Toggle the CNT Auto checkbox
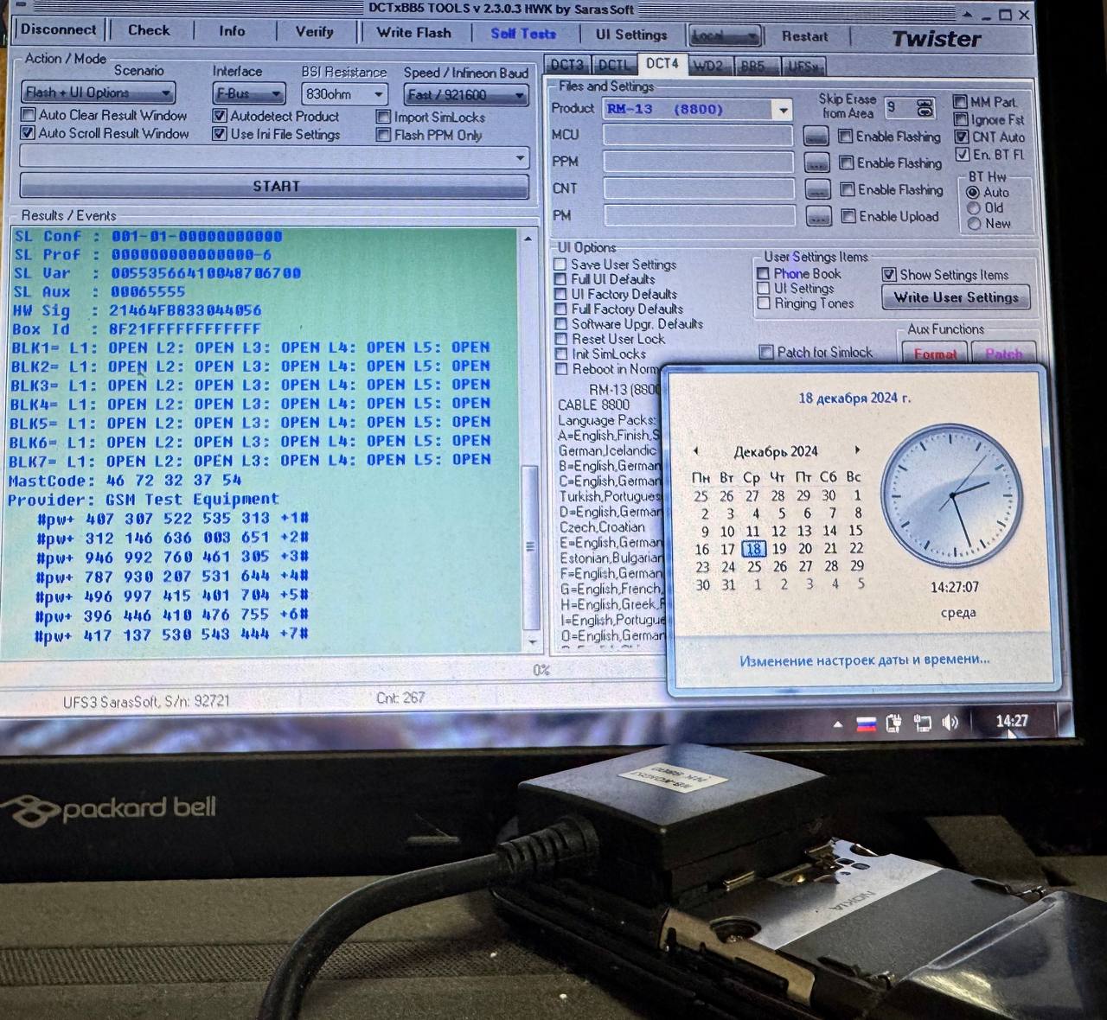Image resolution: width=1107 pixels, height=1020 pixels. tap(961, 137)
